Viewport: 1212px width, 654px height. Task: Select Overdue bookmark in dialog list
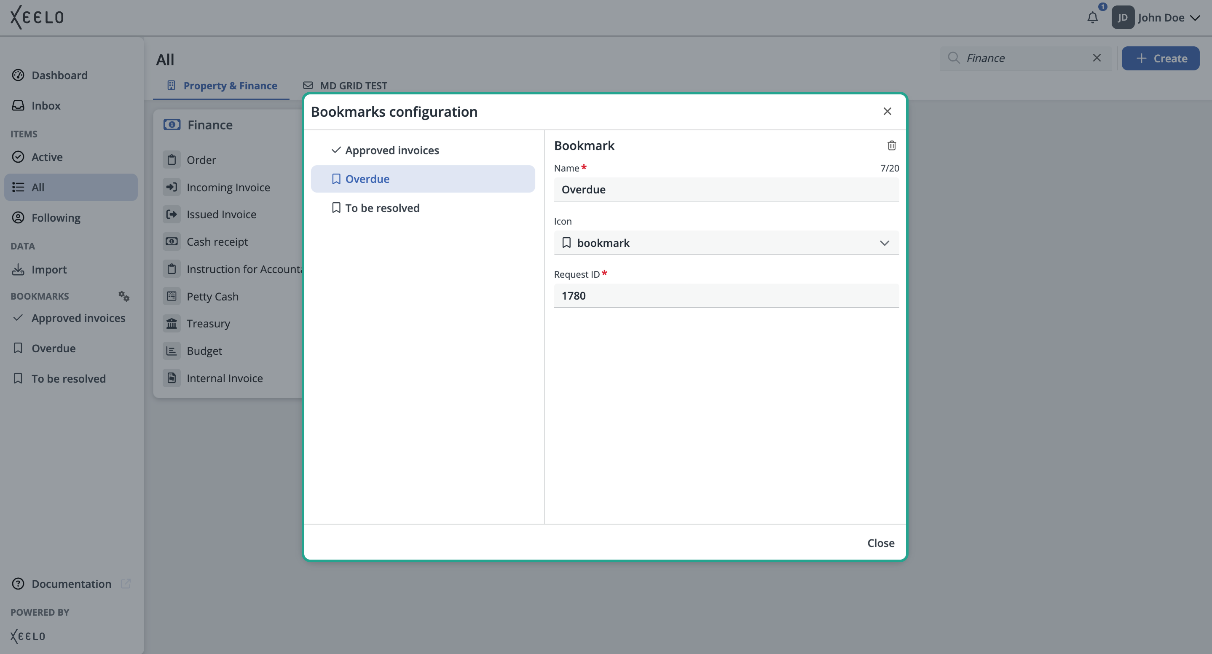click(423, 179)
